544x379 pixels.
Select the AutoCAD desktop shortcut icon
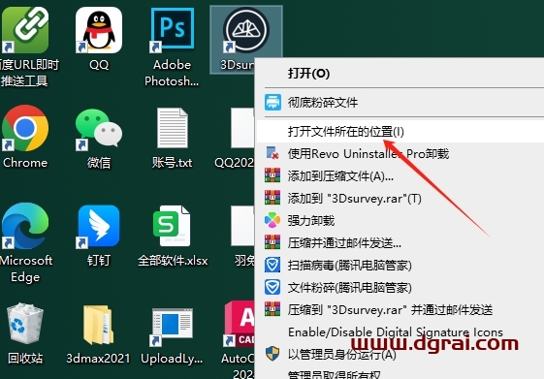[240, 324]
